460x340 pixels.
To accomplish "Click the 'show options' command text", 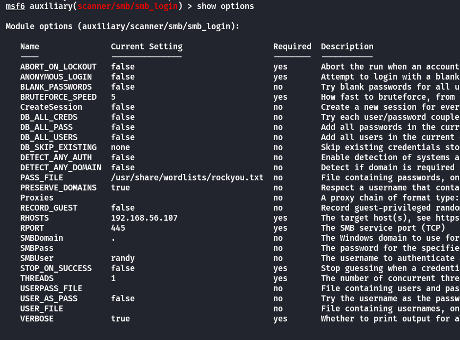I will tap(225, 6).
